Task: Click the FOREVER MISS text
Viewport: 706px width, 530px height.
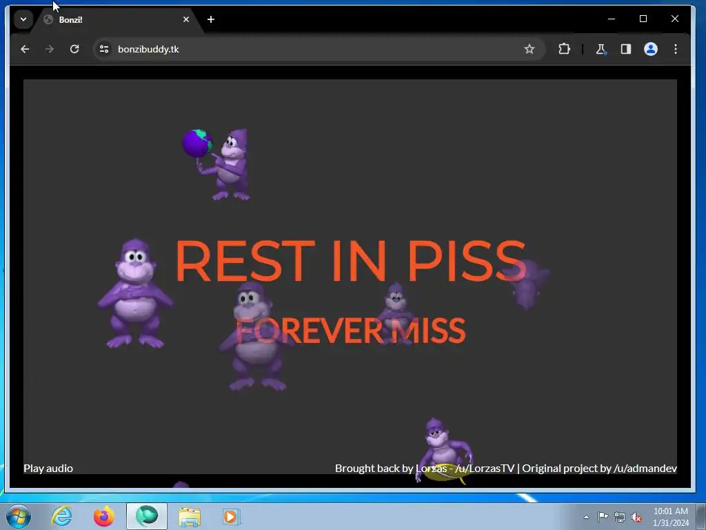Action: click(x=351, y=331)
